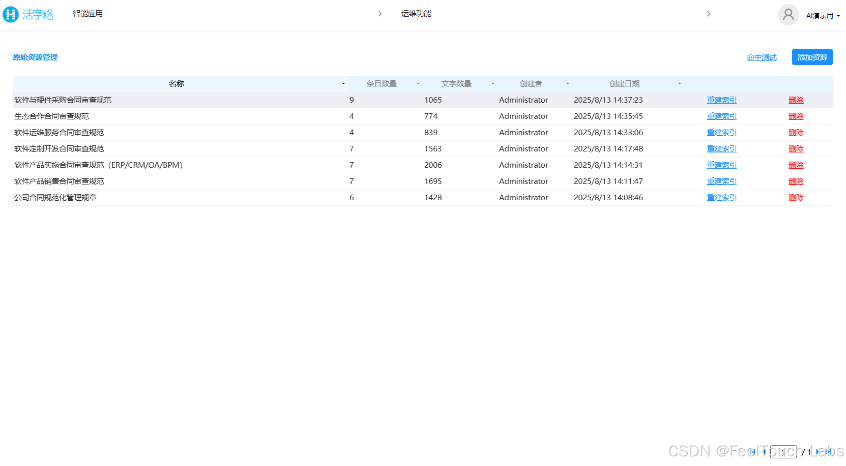Click the 文字数量 column header
Screen dimensions: 846x466
(x=456, y=84)
